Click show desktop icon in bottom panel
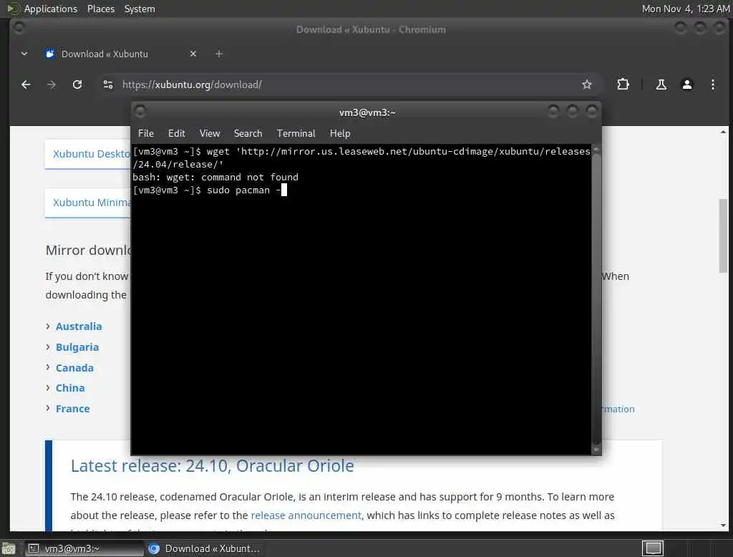The image size is (733, 557). 9,548
